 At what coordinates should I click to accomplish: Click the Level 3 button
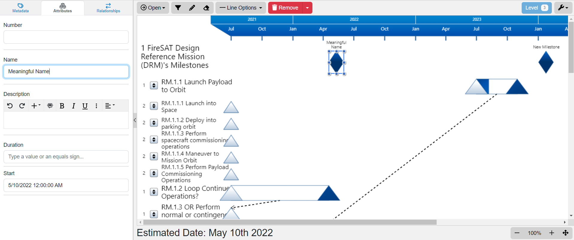[537, 8]
